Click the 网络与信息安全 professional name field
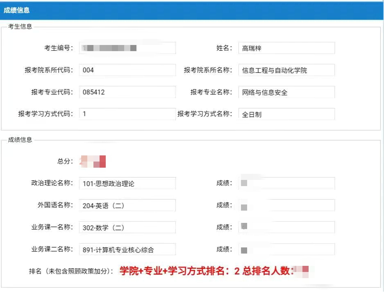 tap(286, 92)
